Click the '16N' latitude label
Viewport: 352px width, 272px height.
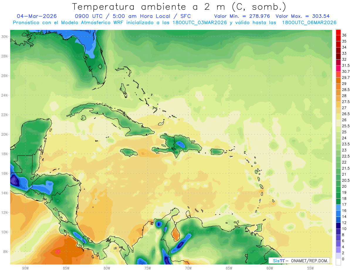(4, 173)
